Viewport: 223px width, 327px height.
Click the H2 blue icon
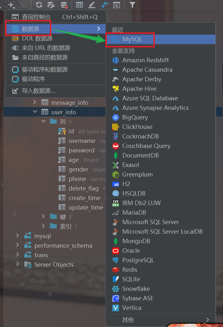coord(116,184)
